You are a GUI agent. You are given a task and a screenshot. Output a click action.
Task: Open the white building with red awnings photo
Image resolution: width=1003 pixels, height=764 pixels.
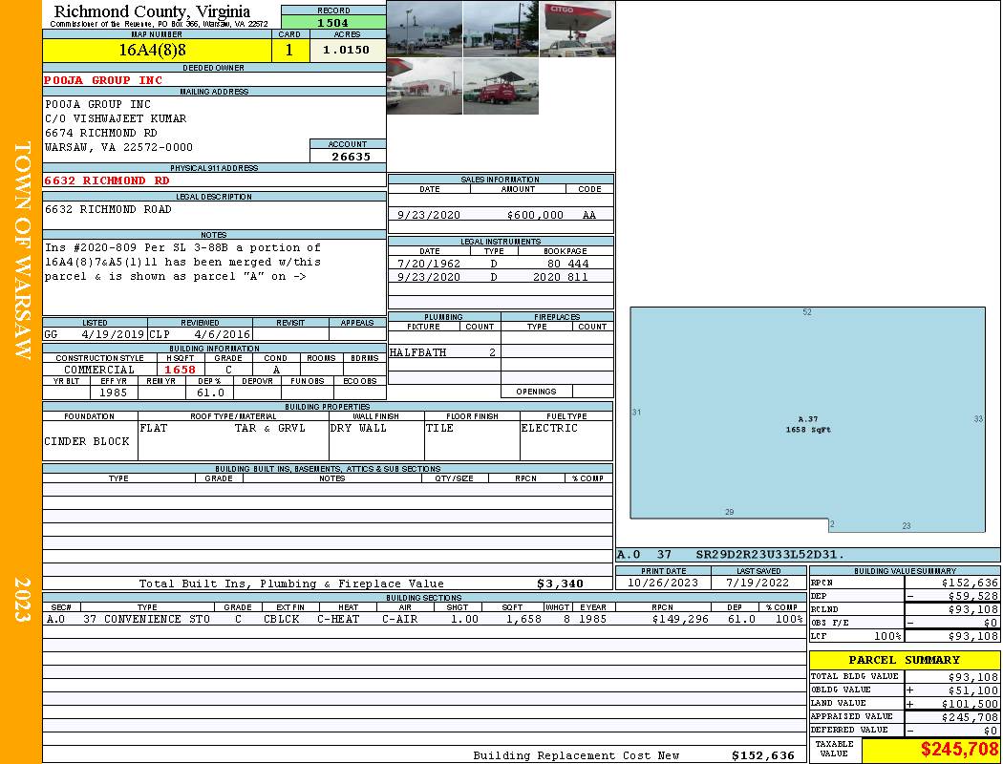click(x=424, y=87)
